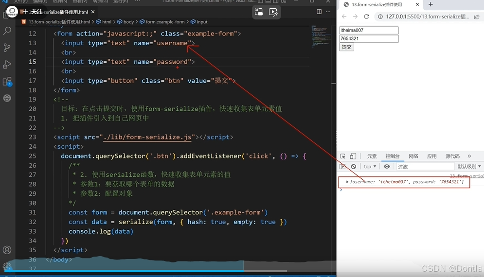Open the Search view in VS Code
Viewport: 484px width, 277px height.
tap(7, 31)
